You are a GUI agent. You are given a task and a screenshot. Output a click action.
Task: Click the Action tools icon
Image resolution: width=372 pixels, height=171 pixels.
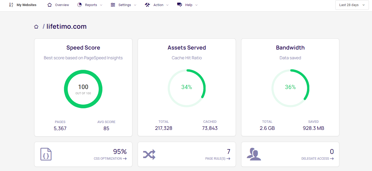click(147, 4)
